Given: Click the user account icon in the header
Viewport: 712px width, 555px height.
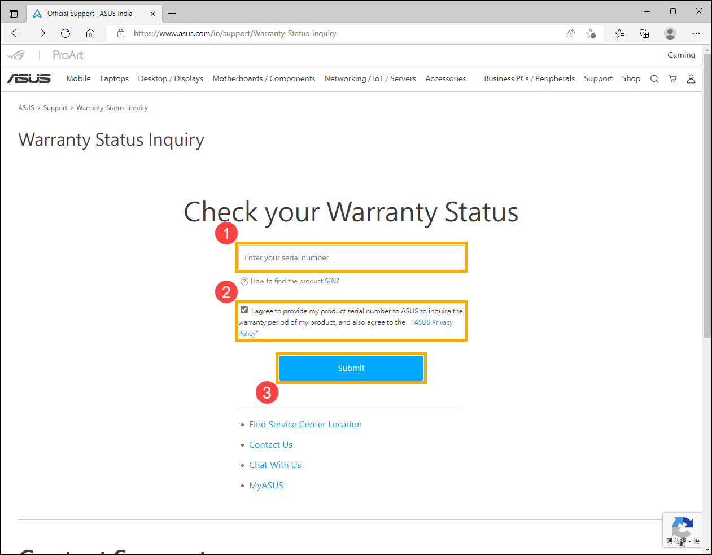Looking at the screenshot, I should tap(691, 78).
